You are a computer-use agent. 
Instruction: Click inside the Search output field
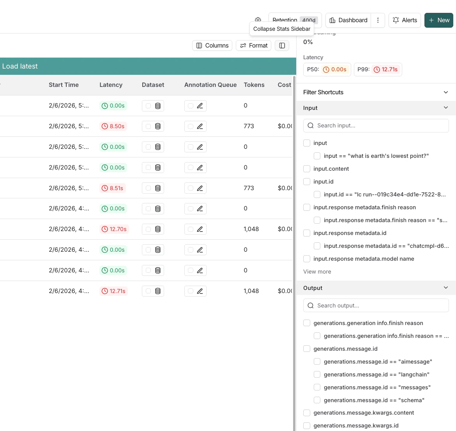(376, 305)
